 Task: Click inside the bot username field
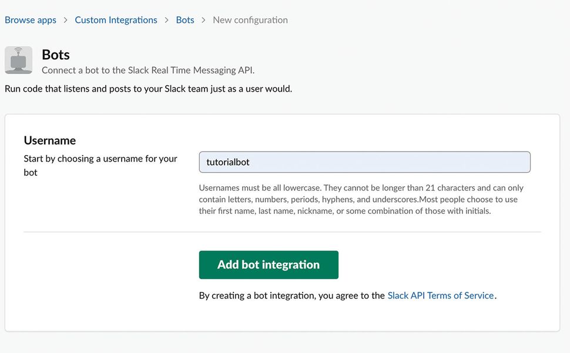pos(365,162)
